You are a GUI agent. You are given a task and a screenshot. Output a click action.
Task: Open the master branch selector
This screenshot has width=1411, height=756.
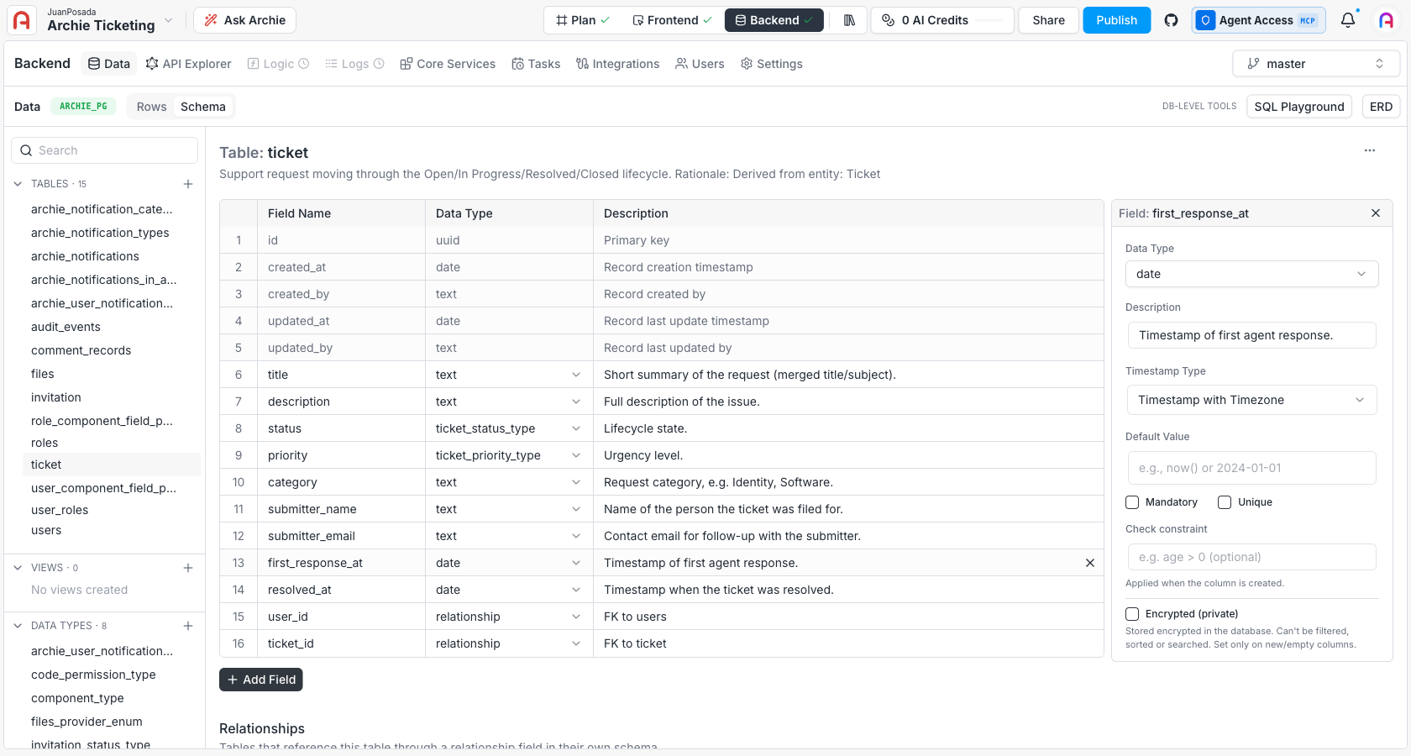click(1316, 64)
